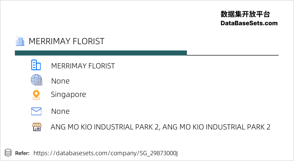294x161 pixels.
Task: Open the databasesets.com company reference URL
Action: click(106, 153)
